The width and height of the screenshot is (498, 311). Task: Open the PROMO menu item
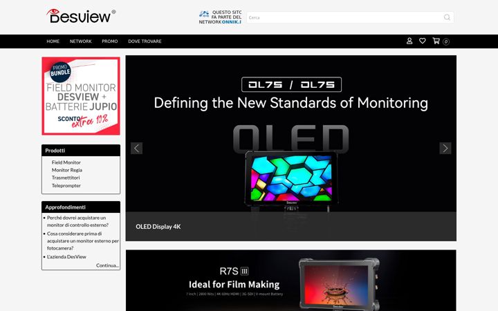click(110, 41)
